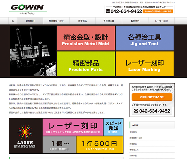Screen dimensions: 187x159
Task: Click the home icon in navigation bar
Action: click(x=13, y=21)
